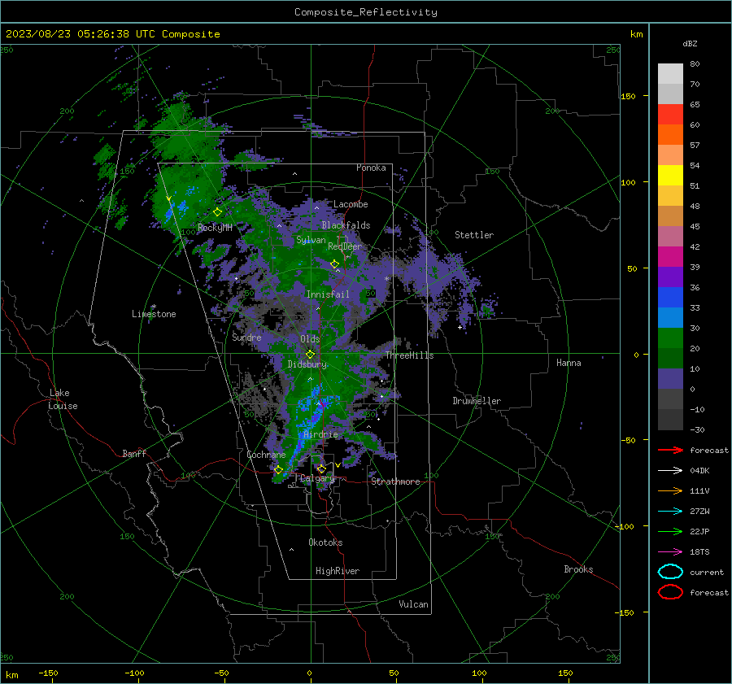Click the red 60-65 dBZ color swatch

670,115
